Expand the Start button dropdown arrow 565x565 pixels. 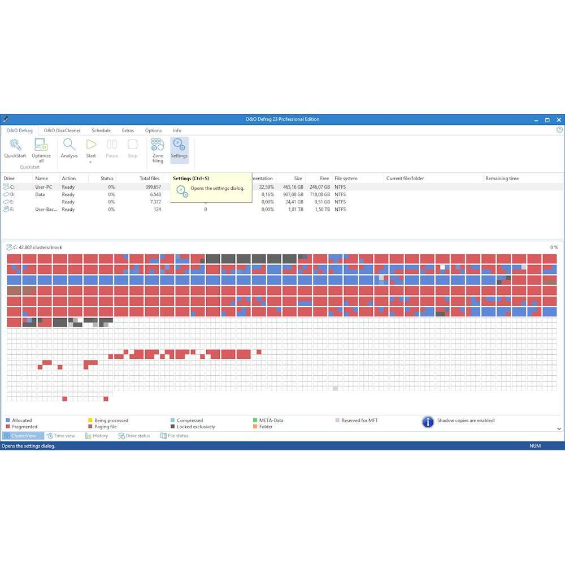click(x=91, y=163)
